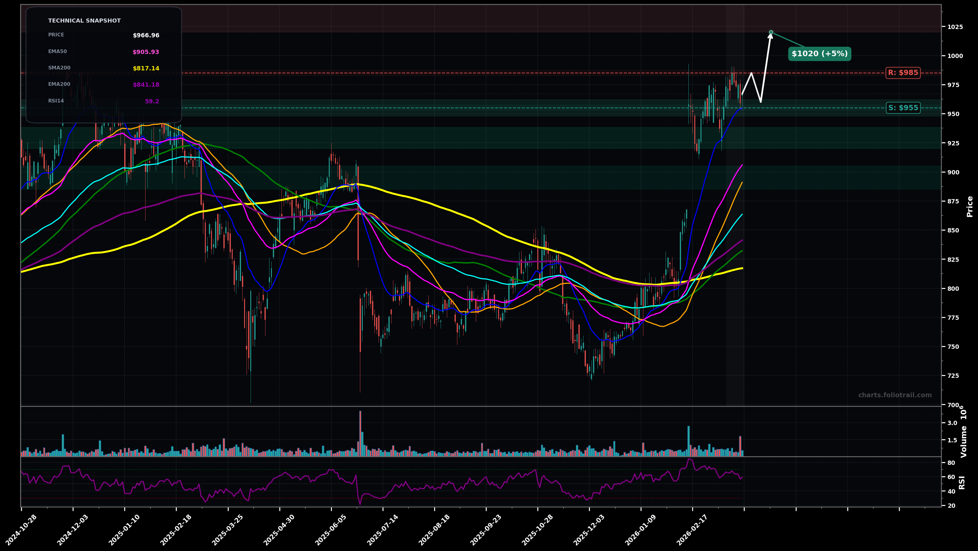This screenshot has width=978, height=551.
Task: Select the PRICE value $966.96 in snapshot
Action: tap(146, 35)
